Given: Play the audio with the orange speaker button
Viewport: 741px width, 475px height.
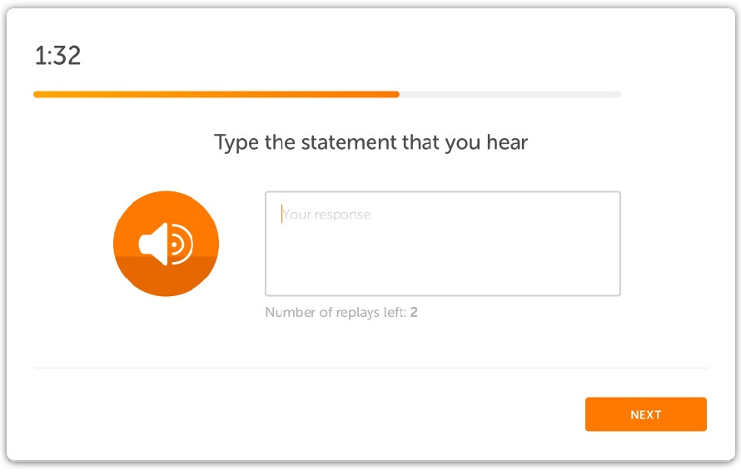Looking at the screenshot, I should pyautogui.click(x=166, y=244).
